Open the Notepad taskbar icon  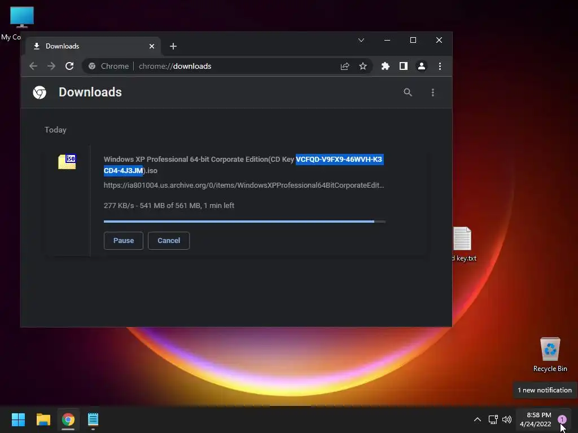click(93, 419)
